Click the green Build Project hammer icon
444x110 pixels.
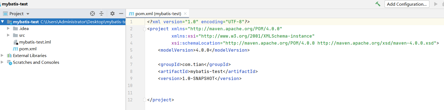click(x=378, y=4)
